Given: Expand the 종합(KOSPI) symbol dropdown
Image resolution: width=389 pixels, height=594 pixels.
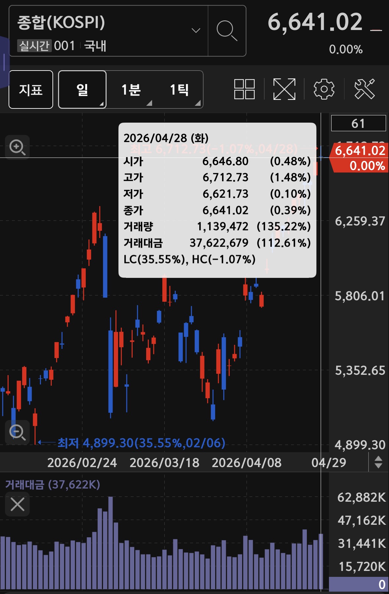Looking at the screenshot, I should coord(196,31).
